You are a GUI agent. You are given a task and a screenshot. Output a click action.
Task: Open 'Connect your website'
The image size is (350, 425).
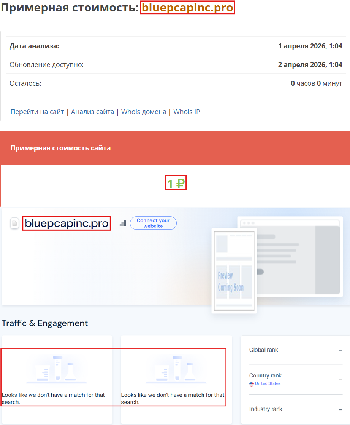tap(153, 223)
